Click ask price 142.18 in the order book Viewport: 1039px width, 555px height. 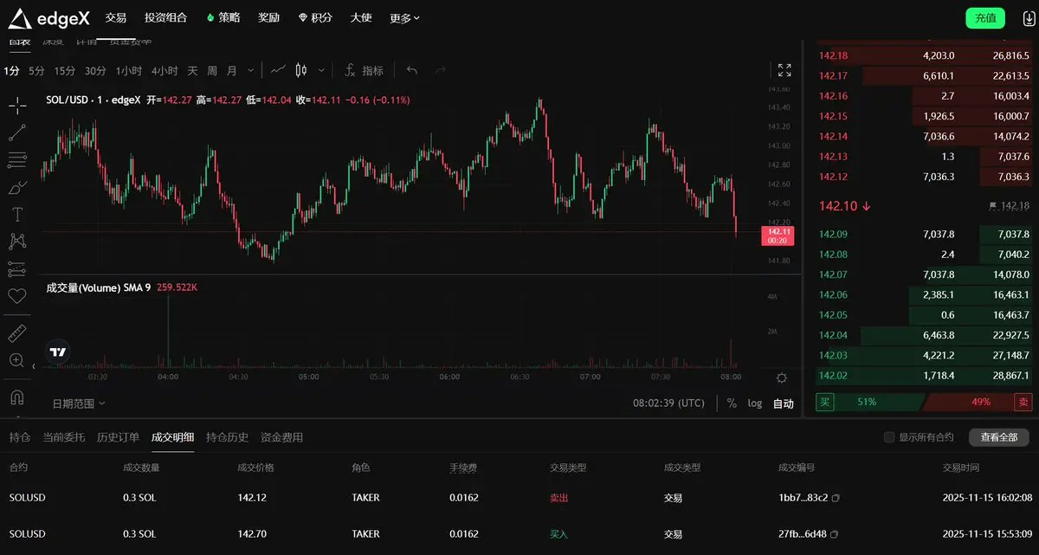[833, 55]
